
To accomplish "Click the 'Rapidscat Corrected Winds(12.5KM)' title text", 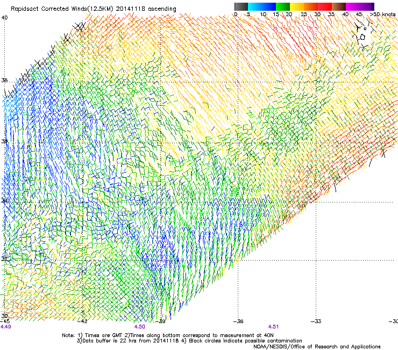I will [x=62, y=9].
